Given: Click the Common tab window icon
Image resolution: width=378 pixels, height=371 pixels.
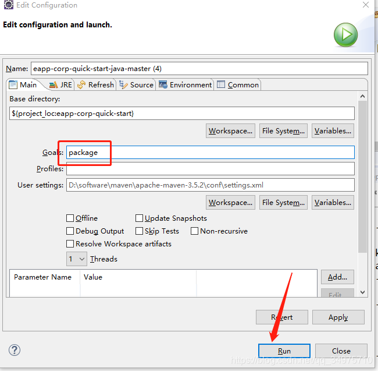Looking at the screenshot, I should click(x=221, y=84).
